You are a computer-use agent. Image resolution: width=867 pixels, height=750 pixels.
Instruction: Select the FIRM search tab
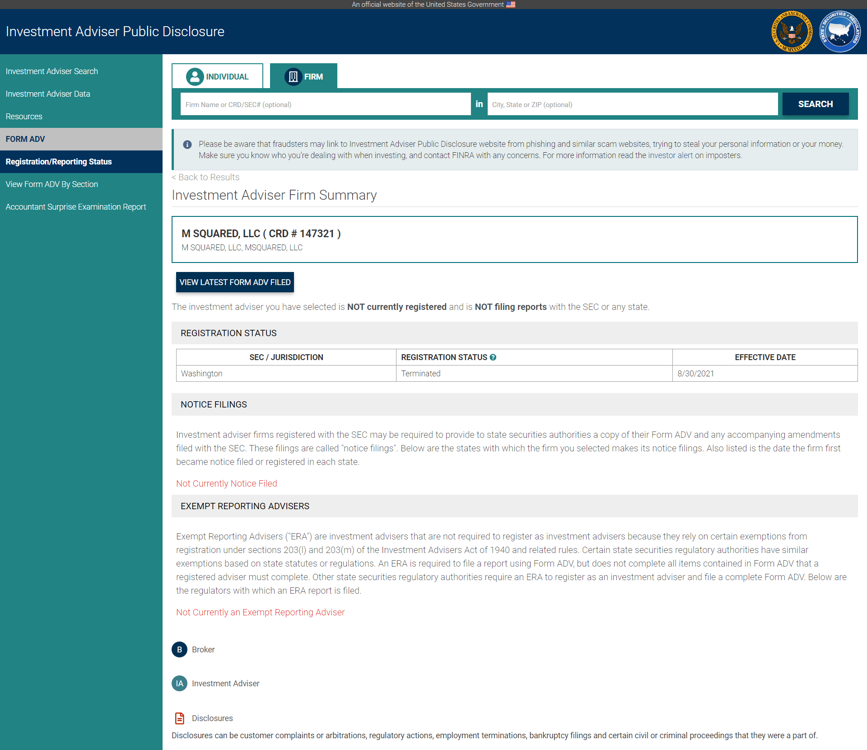(x=303, y=76)
